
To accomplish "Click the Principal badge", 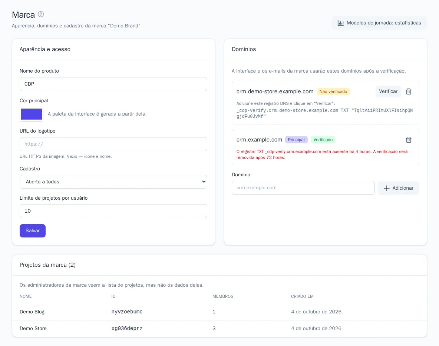I will pos(296,140).
